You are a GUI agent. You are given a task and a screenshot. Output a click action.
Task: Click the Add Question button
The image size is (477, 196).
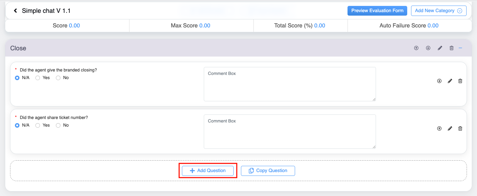click(x=208, y=171)
